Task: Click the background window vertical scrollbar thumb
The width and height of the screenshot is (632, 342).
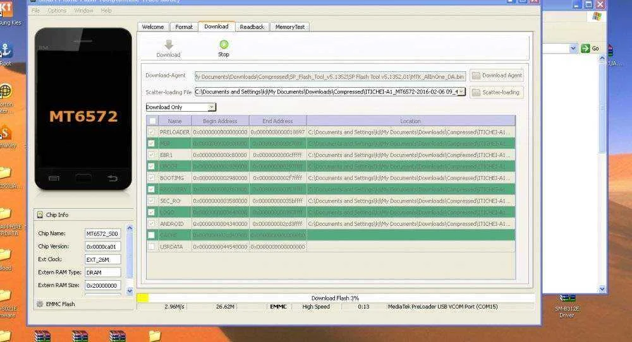Action: point(602,109)
